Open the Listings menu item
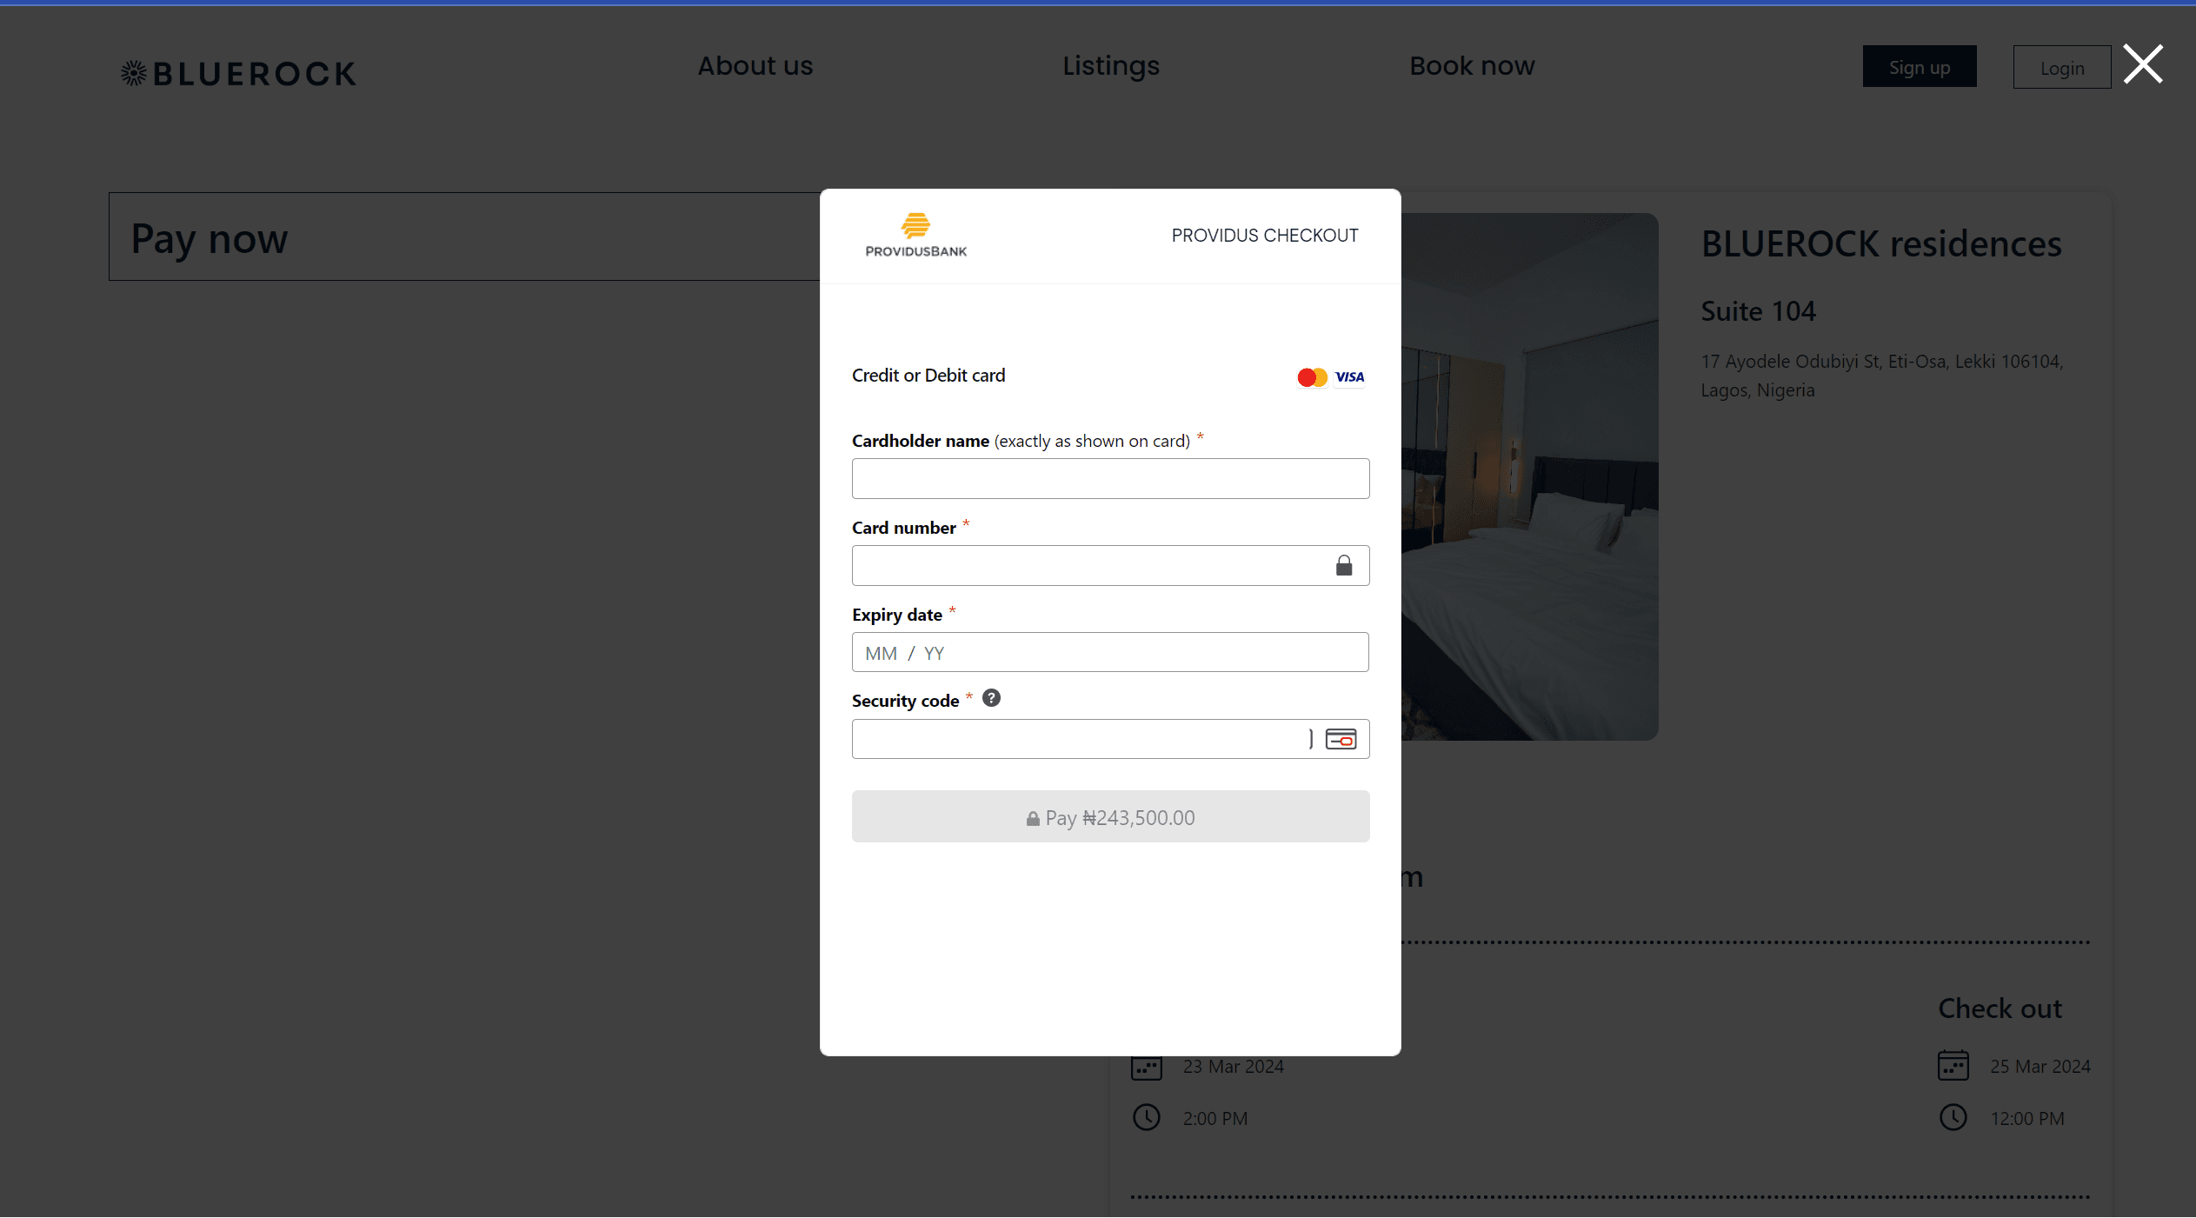The width and height of the screenshot is (2196, 1218). click(x=1110, y=66)
